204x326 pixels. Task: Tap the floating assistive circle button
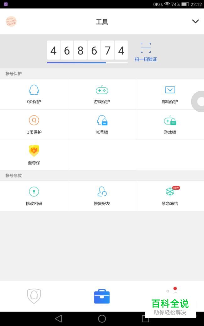click(x=198, y=102)
